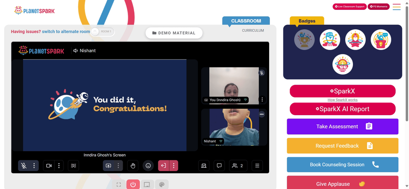This screenshot has height=189, width=409.
Task: Open the call toolbar hamburger menu
Action: pyautogui.click(x=257, y=166)
